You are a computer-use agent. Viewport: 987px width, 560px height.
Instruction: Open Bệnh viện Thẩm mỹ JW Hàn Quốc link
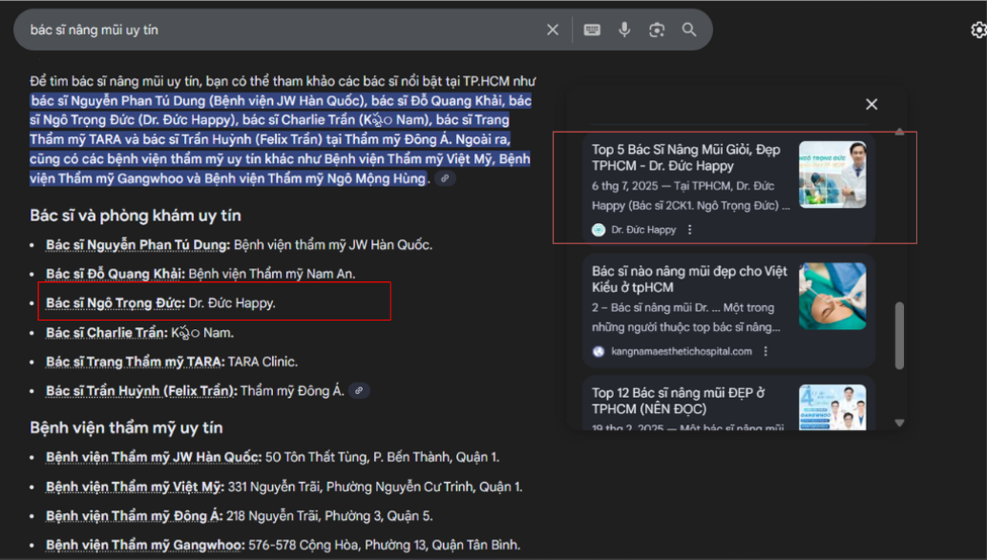click(x=154, y=457)
